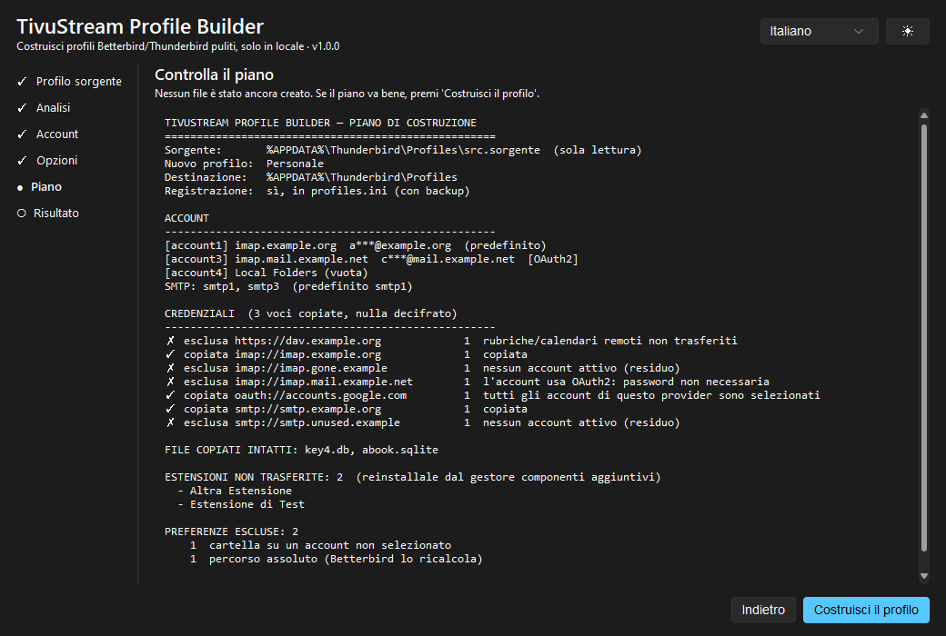Click the checkmark icon beside Account
Image resolution: width=946 pixels, height=636 pixels.
pyautogui.click(x=22, y=134)
